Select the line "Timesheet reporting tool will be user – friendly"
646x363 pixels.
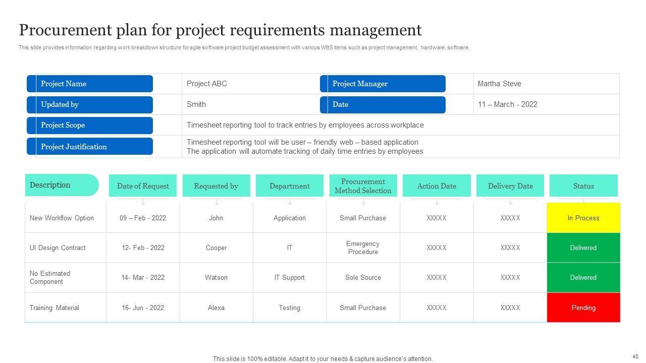pyautogui.click(x=303, y=142)
